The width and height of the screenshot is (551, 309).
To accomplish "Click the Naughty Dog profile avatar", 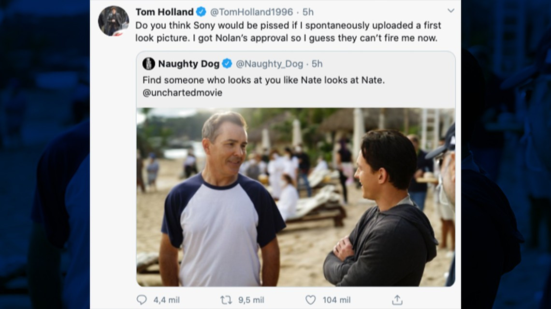I will (x=149, y=64).
